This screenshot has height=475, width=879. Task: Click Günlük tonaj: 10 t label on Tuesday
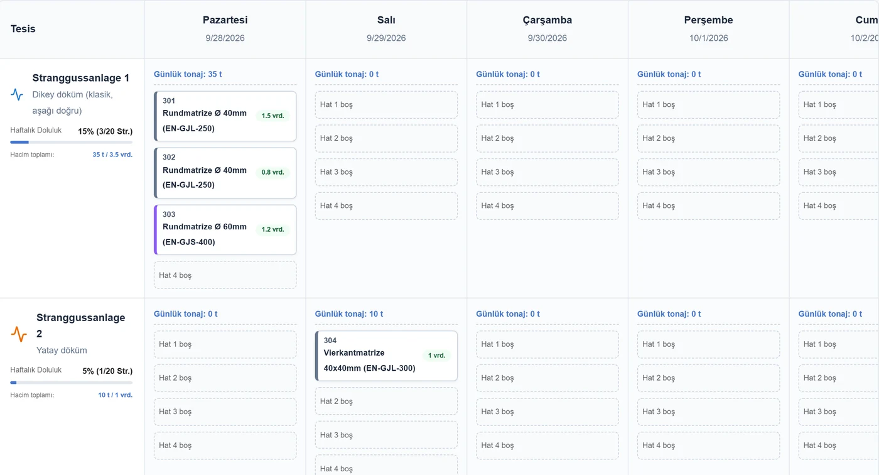[348, 314]
